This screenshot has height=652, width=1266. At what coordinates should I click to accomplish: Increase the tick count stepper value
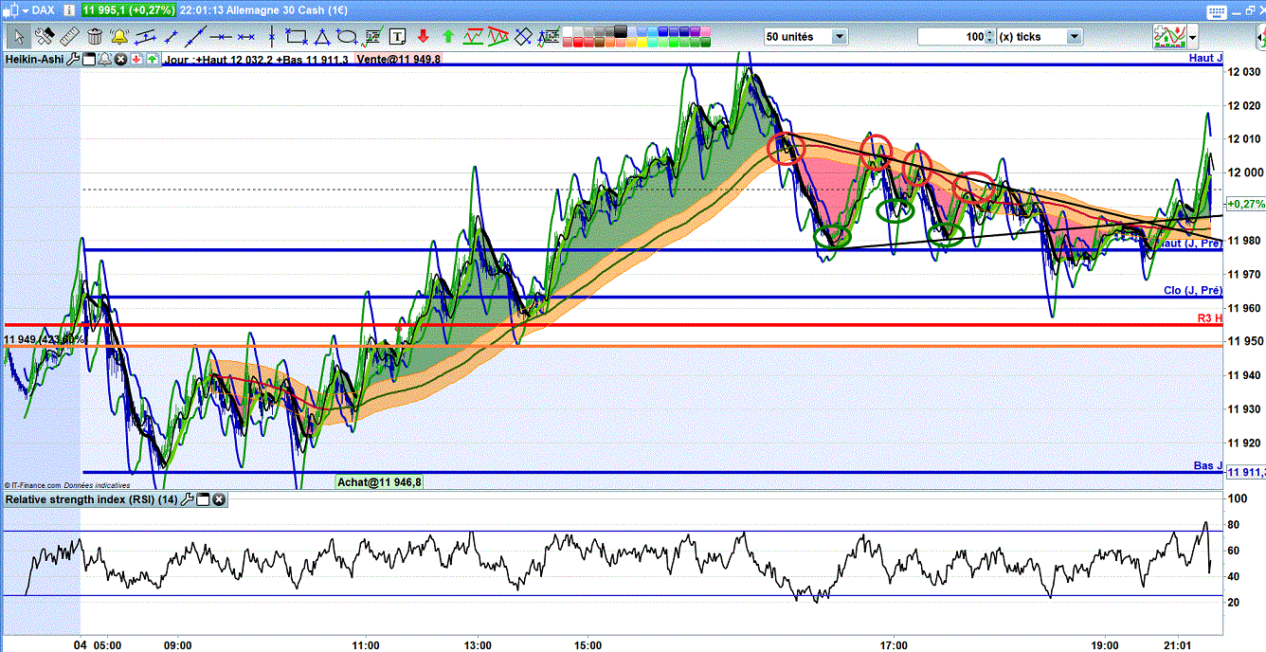(990, 33)
